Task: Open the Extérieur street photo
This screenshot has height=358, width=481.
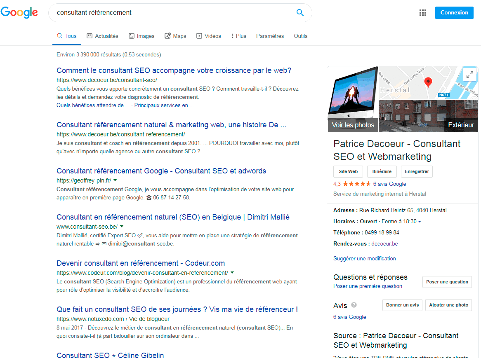Action: tap(428, 116)
